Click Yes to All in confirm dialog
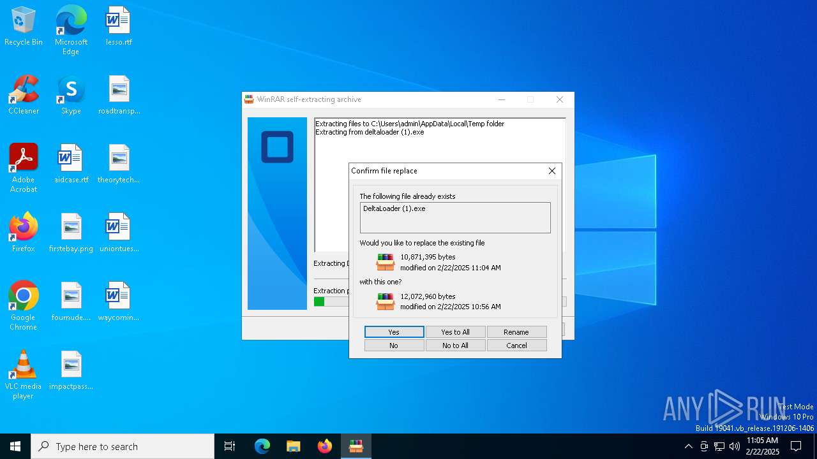The image size is (817, 459). click(456, 332)
